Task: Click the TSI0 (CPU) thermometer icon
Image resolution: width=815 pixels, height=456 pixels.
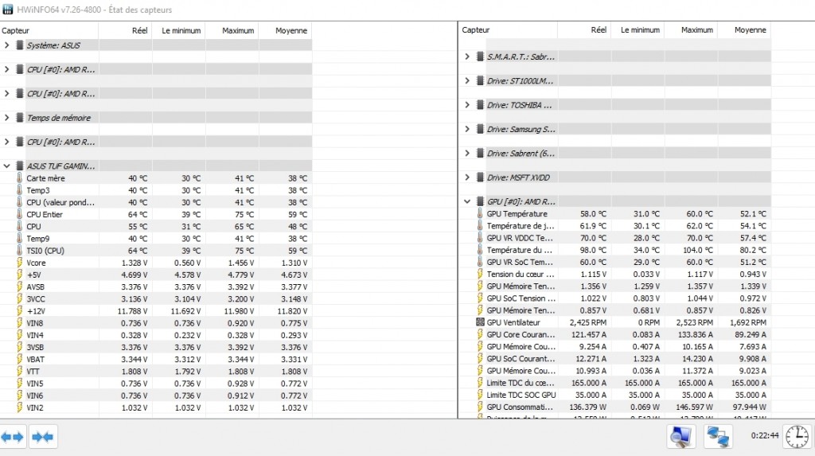Action: point(20,251)
